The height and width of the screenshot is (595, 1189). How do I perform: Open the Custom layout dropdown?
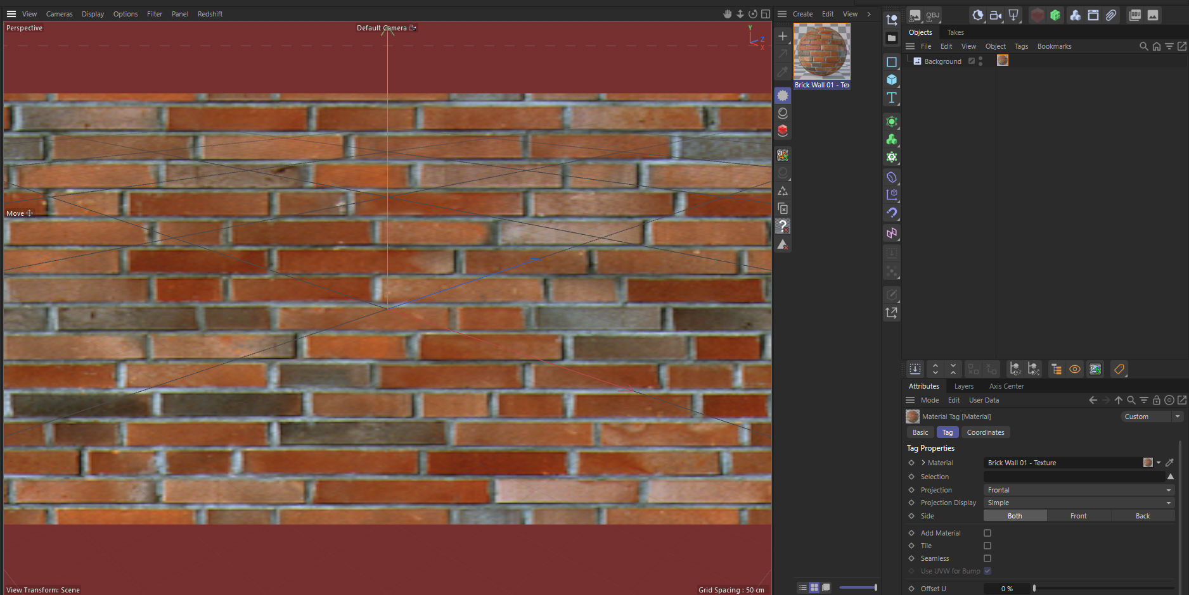pos(1152,416)
